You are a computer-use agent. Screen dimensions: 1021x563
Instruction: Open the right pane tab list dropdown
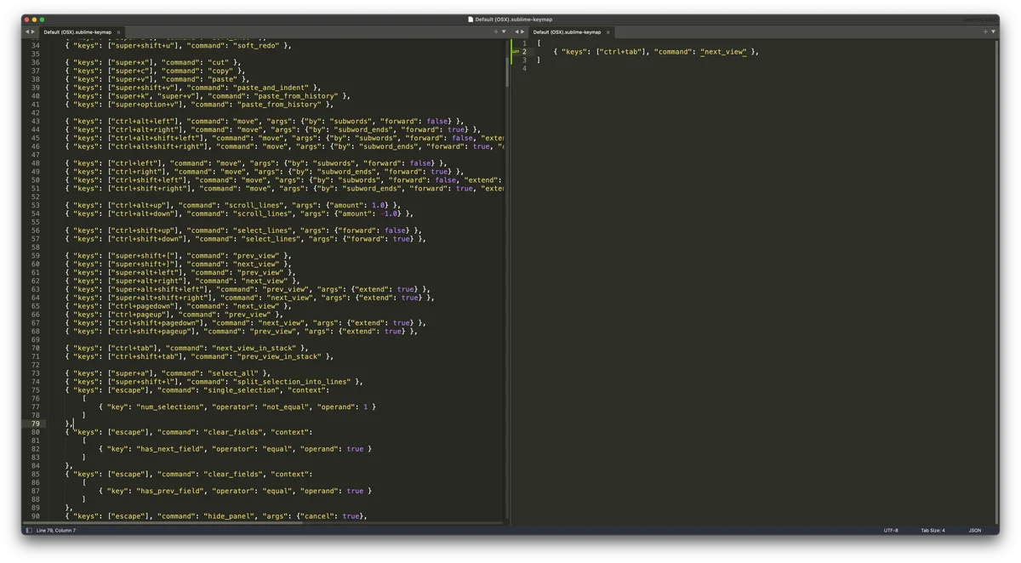pos(993,32)
